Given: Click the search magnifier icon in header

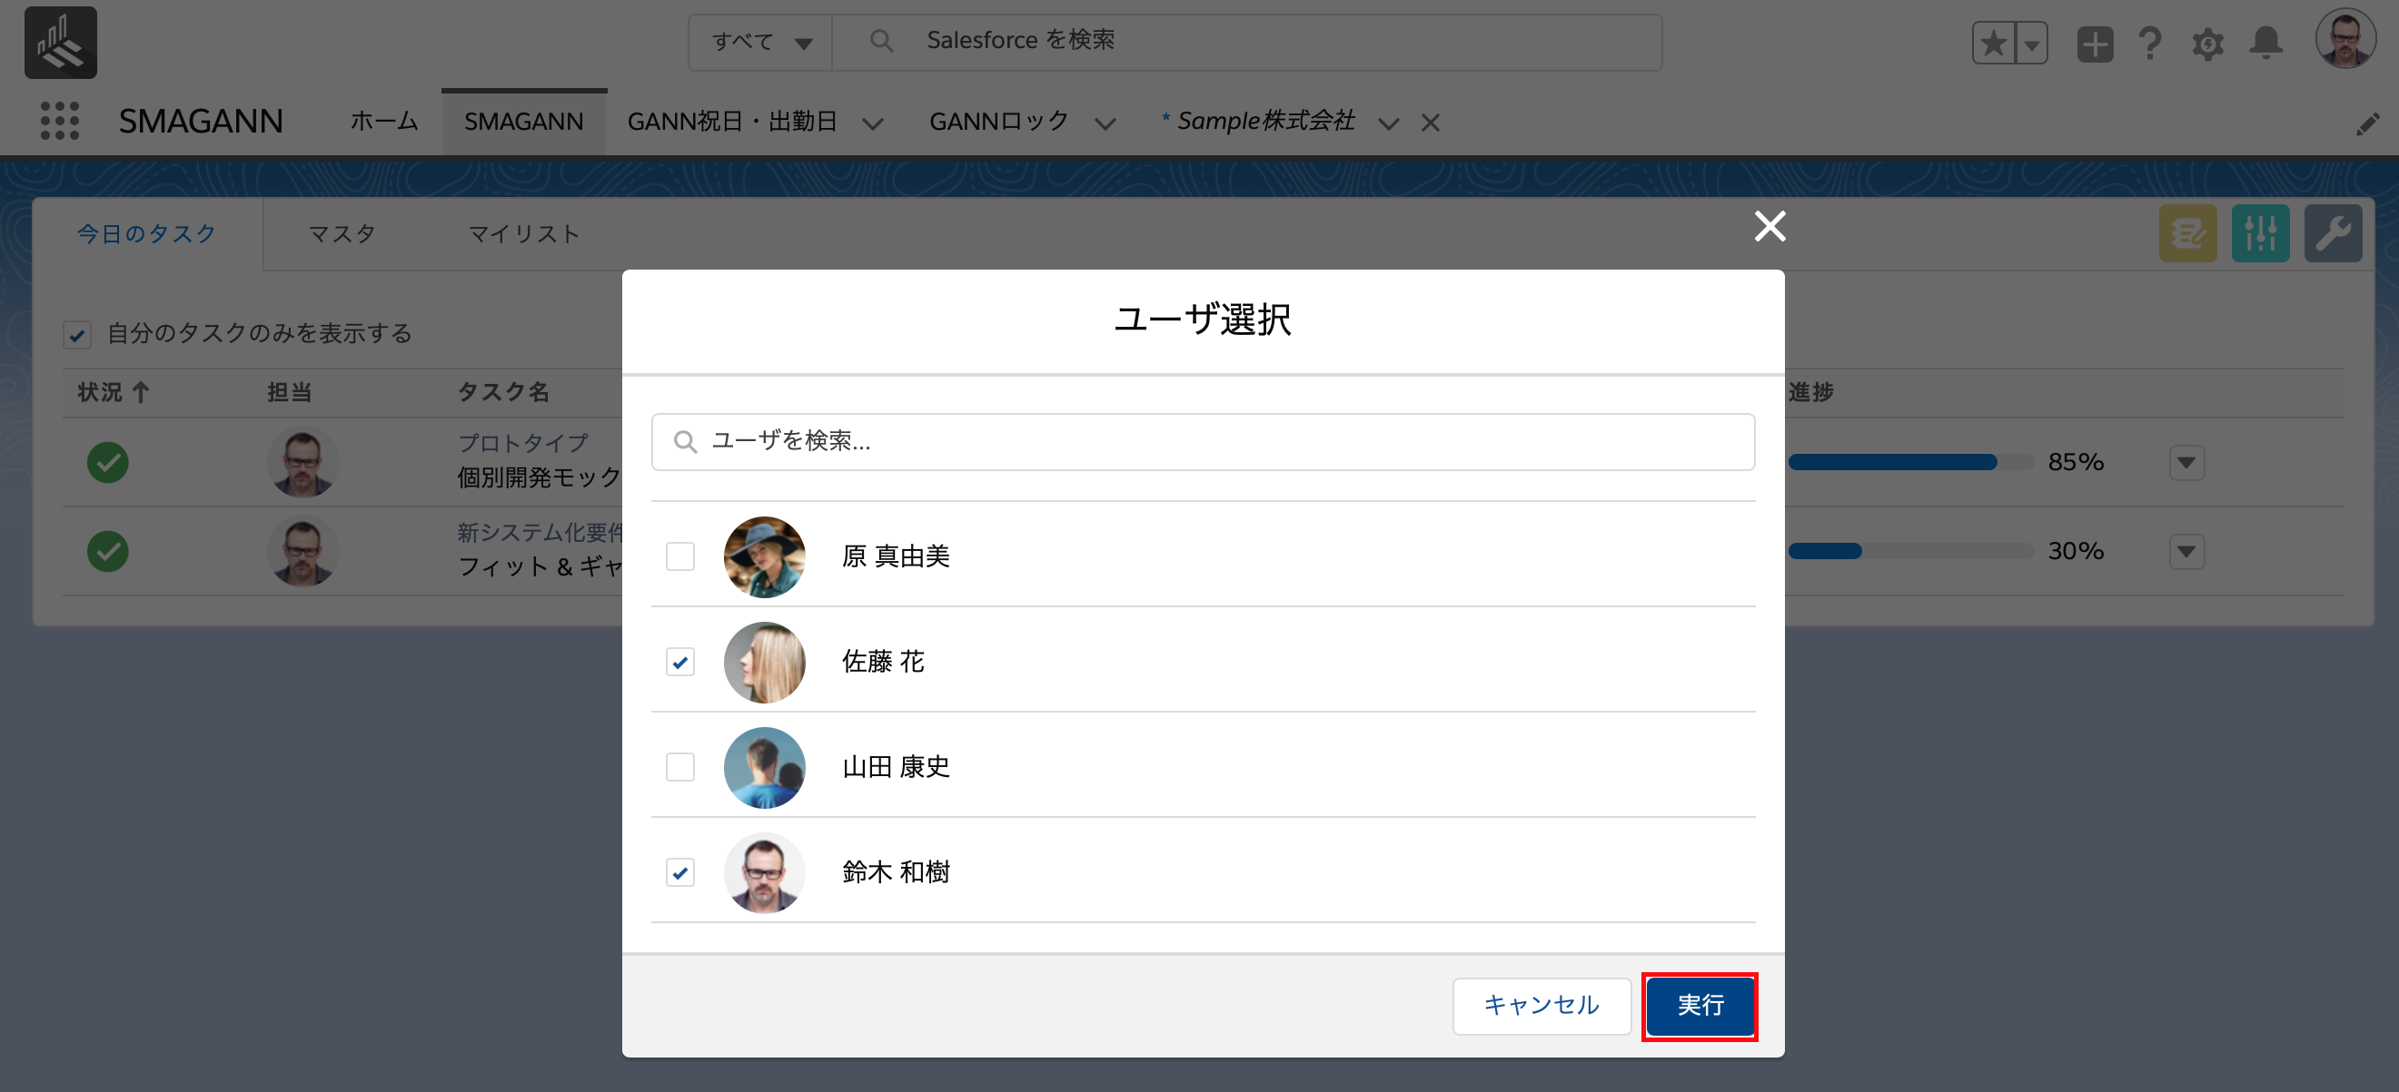Looking at the screenshot, I should tap(880, 41).
